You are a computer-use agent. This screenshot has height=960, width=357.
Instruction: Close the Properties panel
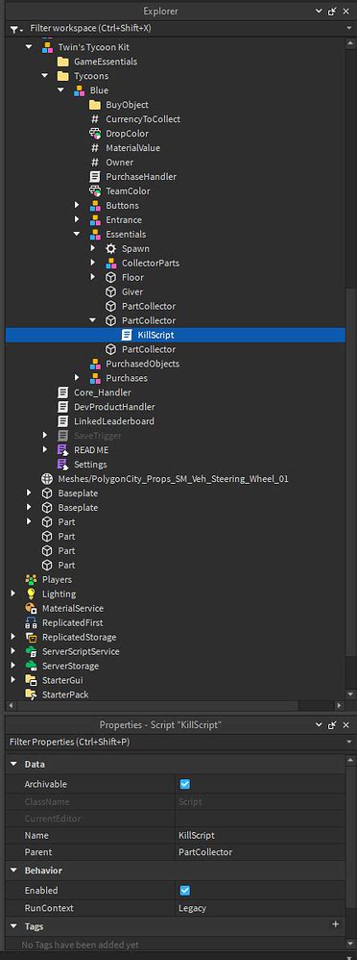(346, 725)
